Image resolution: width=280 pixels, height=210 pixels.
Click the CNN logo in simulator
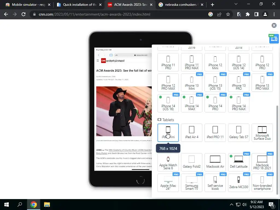[103, 61]
